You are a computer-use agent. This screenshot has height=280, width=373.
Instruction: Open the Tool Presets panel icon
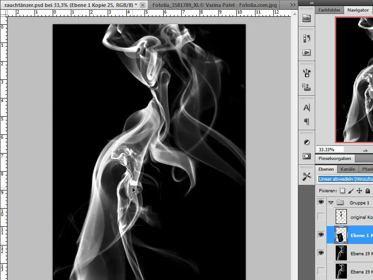click(x=306, y=177)
